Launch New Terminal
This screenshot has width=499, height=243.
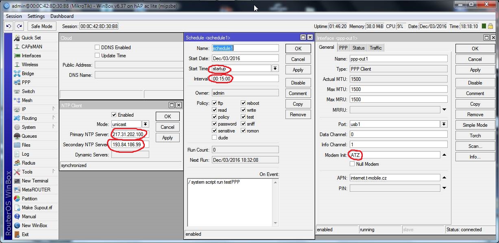[35, 181]
